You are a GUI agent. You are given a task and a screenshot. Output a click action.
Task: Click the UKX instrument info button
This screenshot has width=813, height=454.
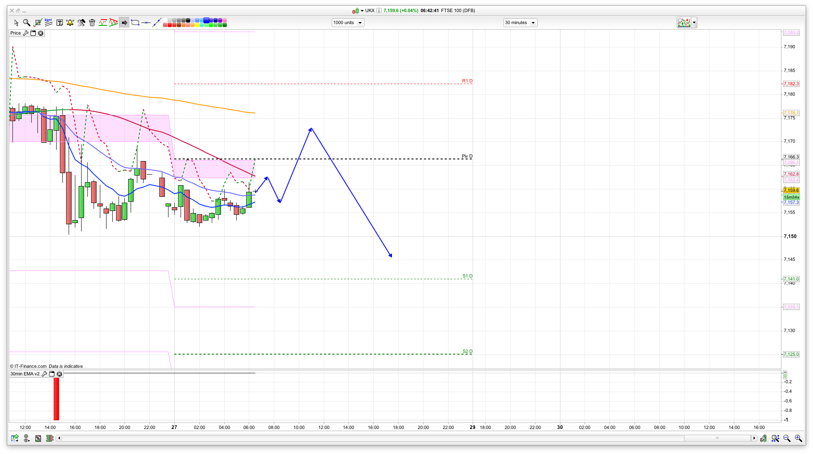(x=379, y=10)
